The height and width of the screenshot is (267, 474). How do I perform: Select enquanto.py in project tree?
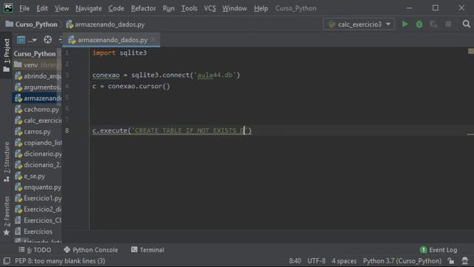click(38, 187)
